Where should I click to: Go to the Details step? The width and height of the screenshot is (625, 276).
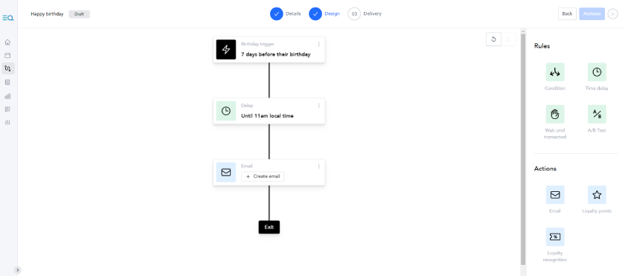point(286,13)
